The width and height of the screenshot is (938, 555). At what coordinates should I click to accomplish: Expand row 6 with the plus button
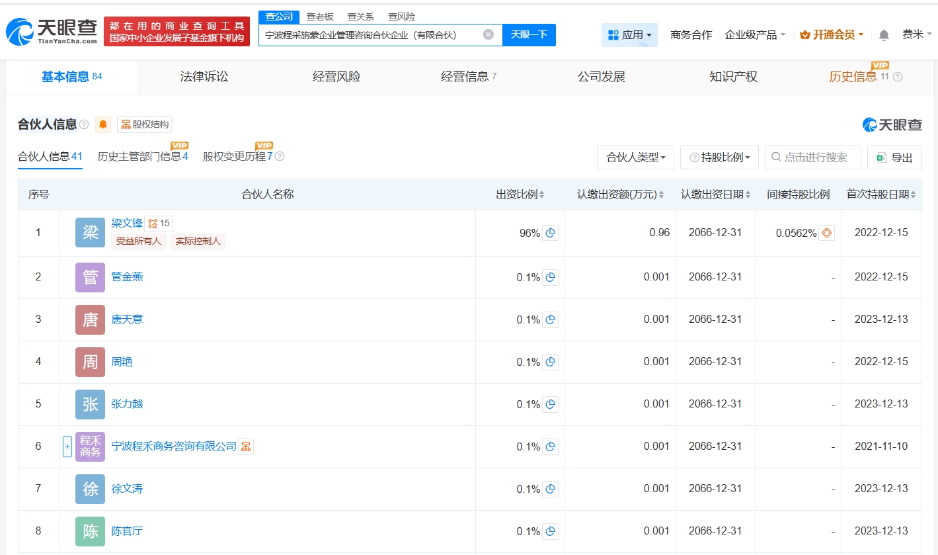[67, 447]
